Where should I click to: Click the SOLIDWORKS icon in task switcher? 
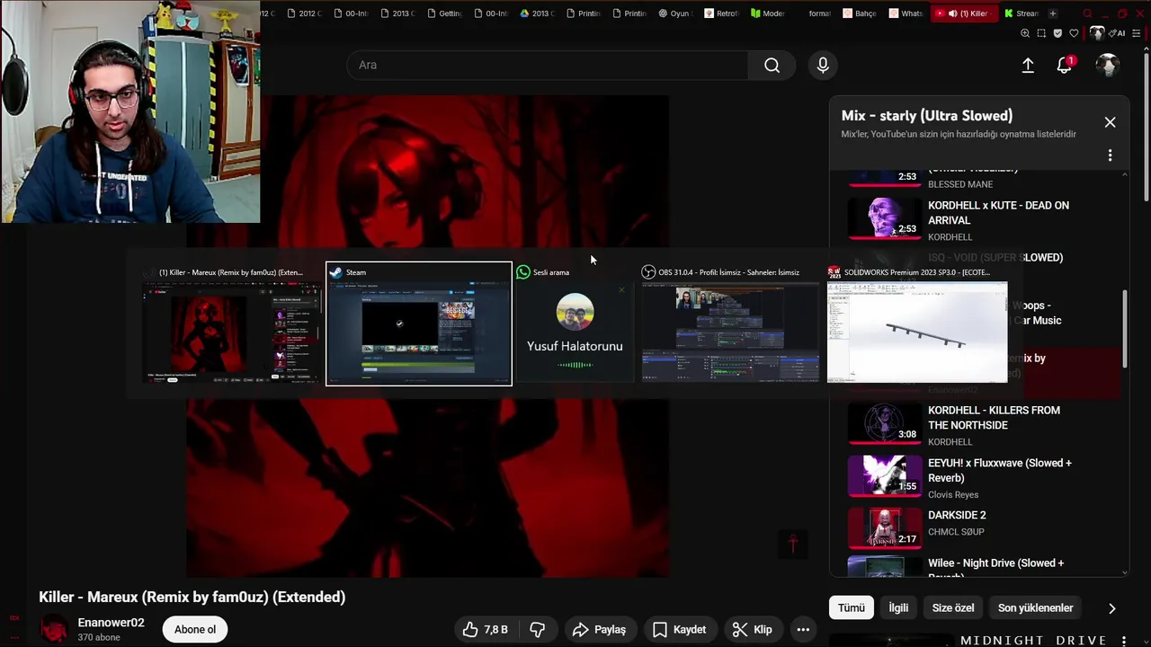[834, 272]
